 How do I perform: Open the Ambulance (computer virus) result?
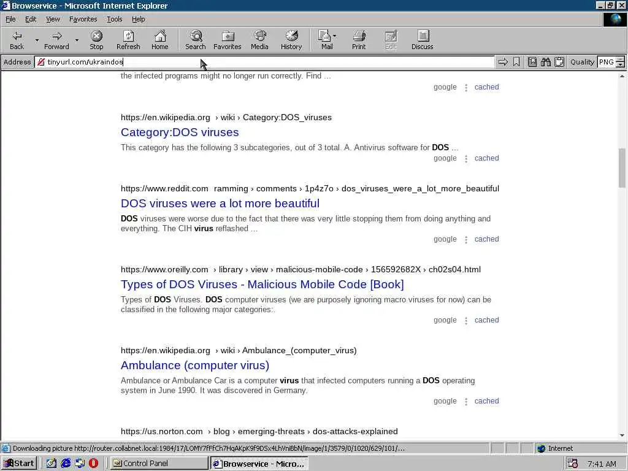[195, 366]
